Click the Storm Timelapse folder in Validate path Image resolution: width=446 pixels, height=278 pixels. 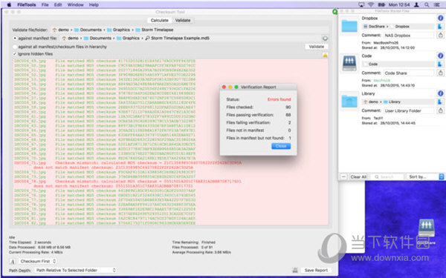pos(155,30)
